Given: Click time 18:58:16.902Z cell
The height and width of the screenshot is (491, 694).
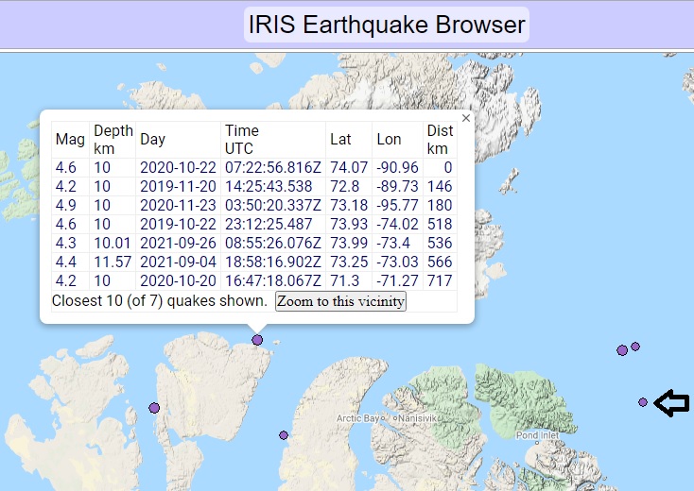Looking at the screenshot, I should (x=273, y=262).
